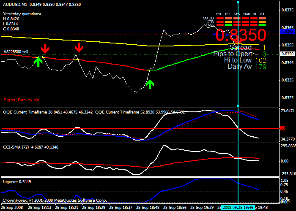Screen dimensions: 296x211
Task: Click the Signal Bars by cja label
Action: click(22, 100)
